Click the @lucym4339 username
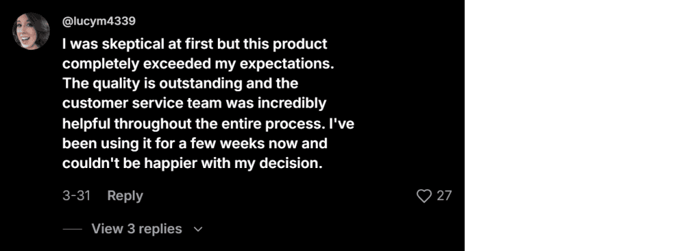Image resolution: width=697 pixels, height=251 pixels. tap(99, 21)
